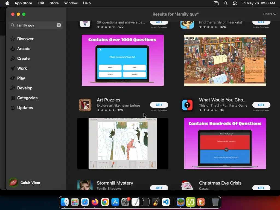The image size is (280, 210).
Task: Click the App Store Dock icon
Action: pos(115,202)
